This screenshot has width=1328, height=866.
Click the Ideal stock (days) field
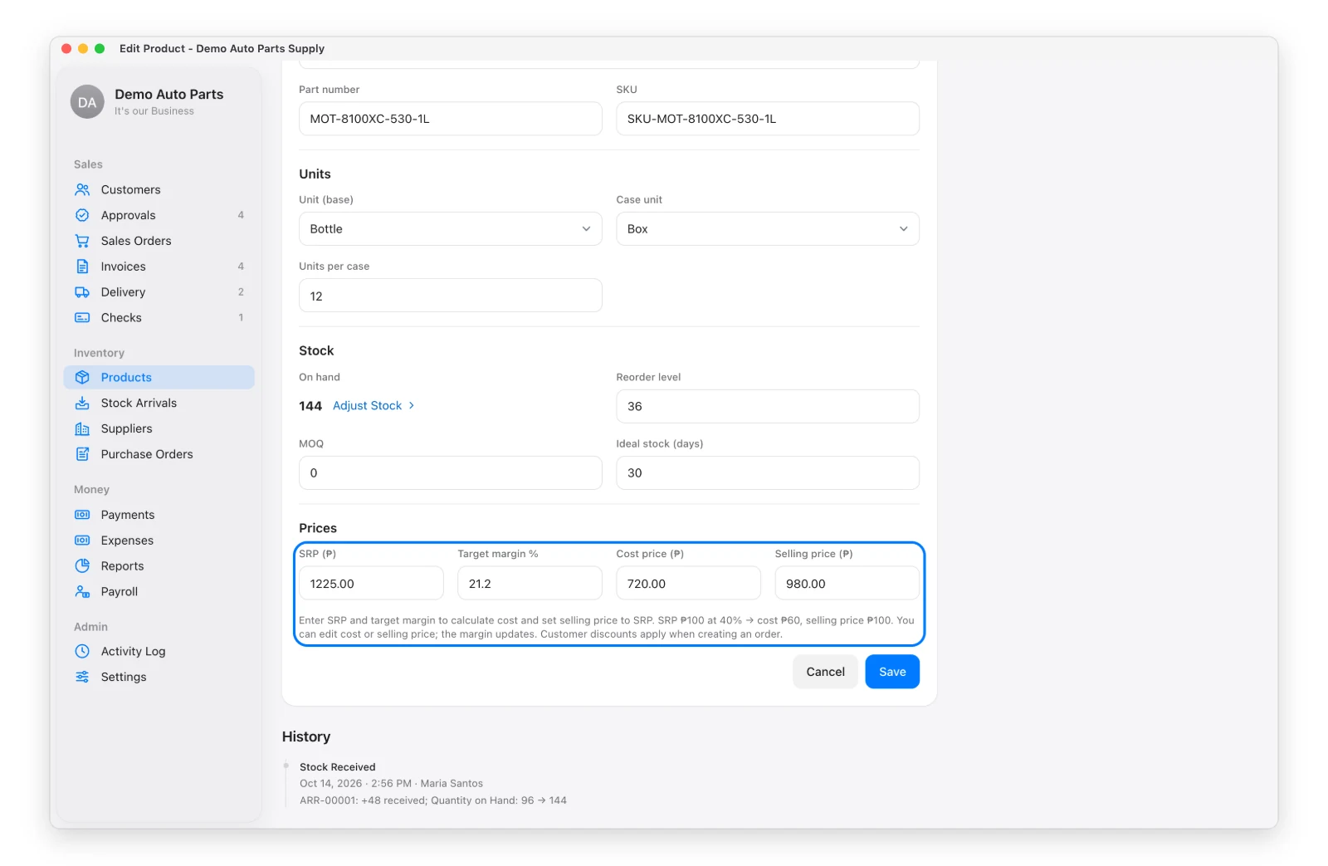tap(768, 473)
